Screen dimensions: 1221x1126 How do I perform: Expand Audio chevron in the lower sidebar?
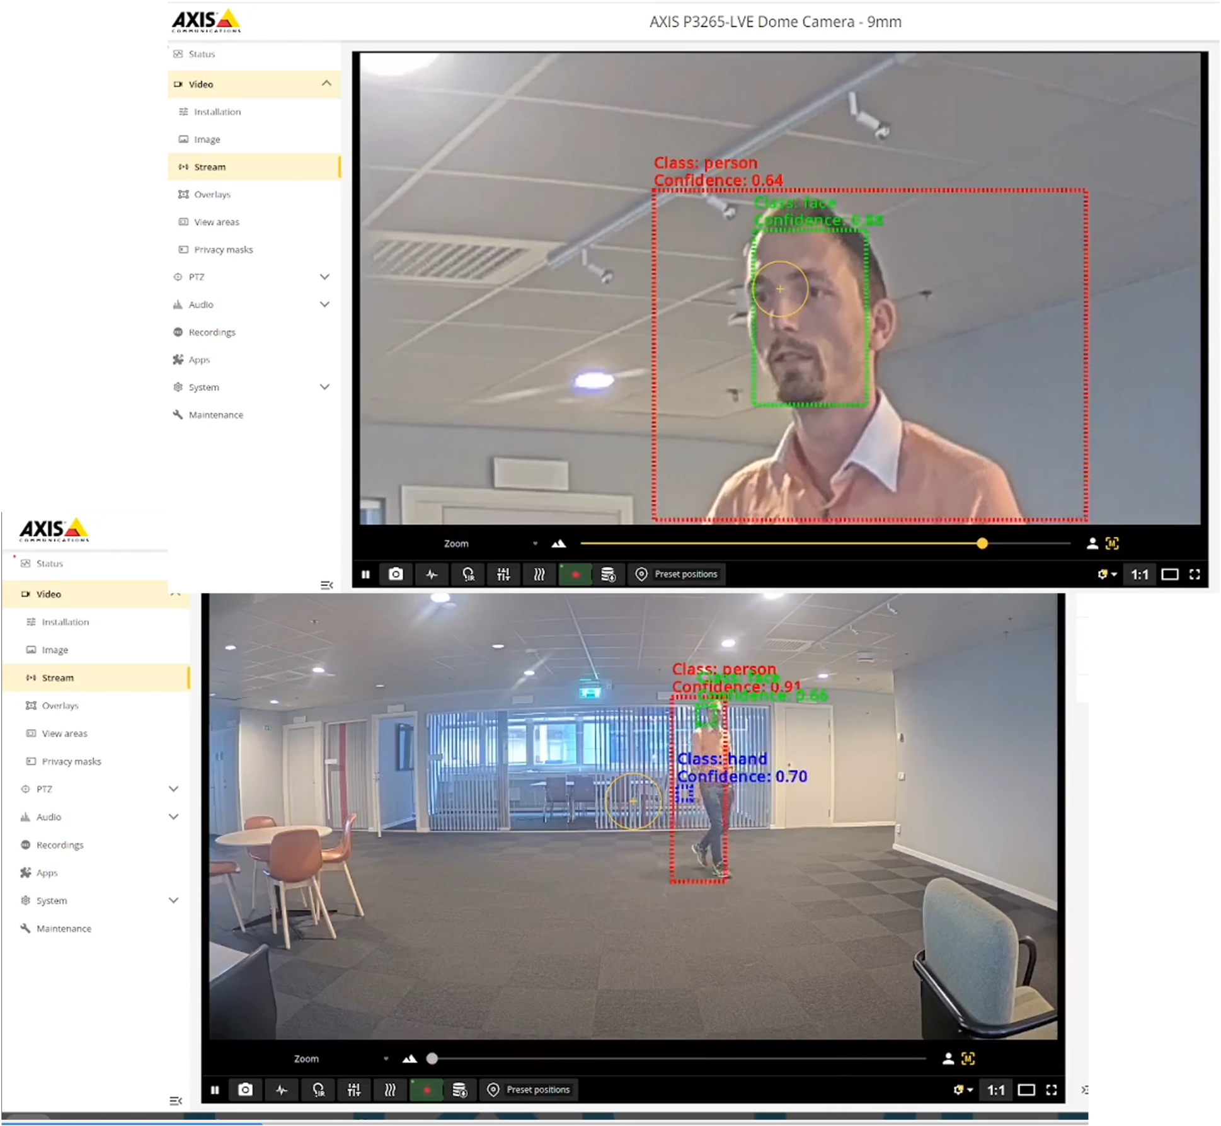coord(173,818)
